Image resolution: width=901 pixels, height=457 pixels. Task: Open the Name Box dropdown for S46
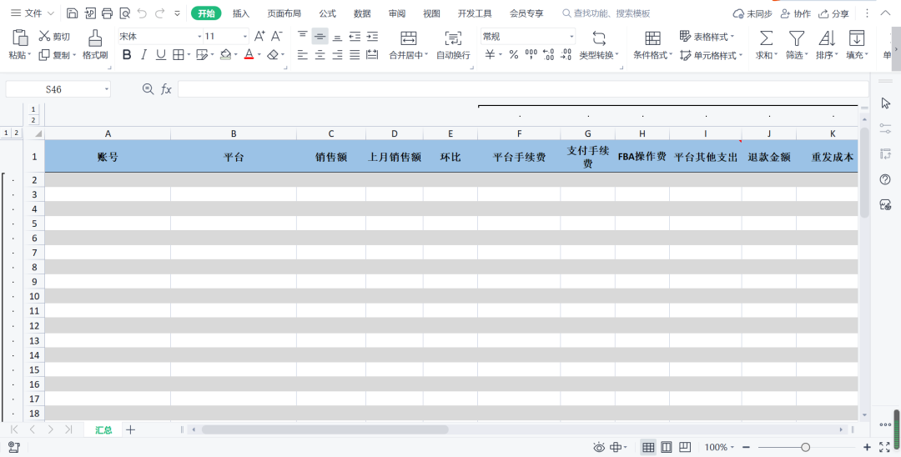107,89
